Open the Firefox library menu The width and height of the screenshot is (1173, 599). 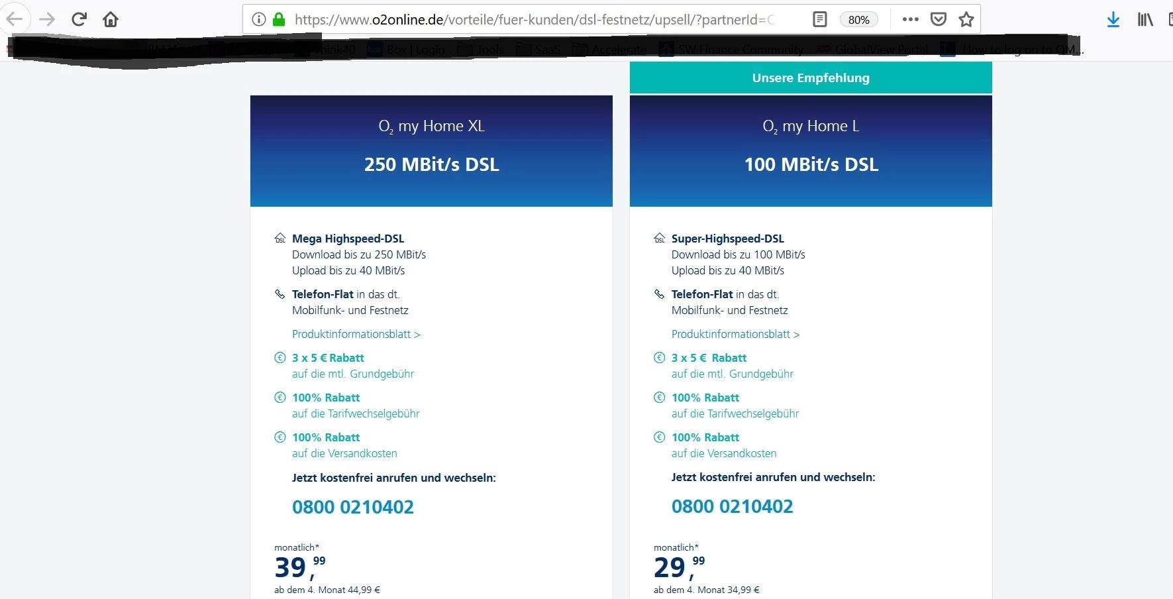point(1145,20)
